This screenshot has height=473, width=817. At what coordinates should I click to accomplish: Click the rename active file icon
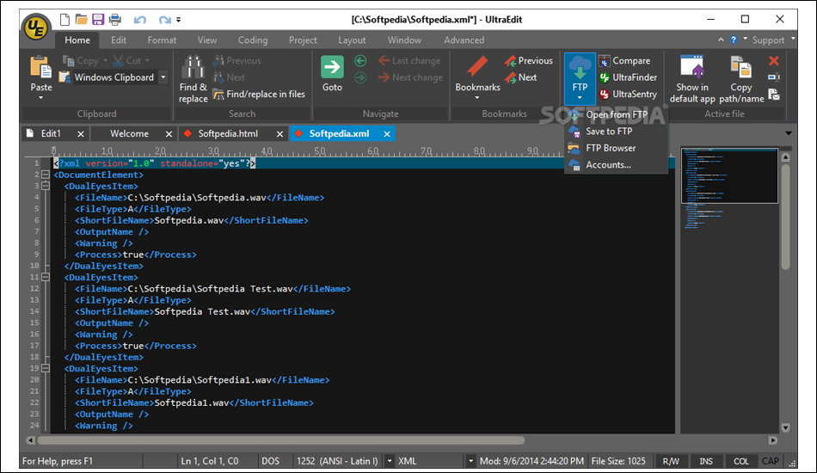pyautogui.click(x=774, y=77)
